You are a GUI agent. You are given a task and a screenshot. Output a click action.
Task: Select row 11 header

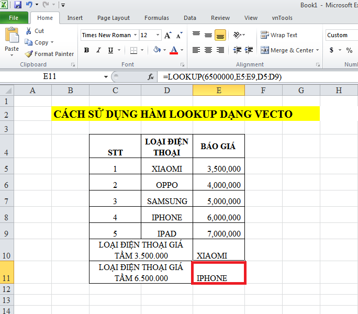tap(7, 273)
